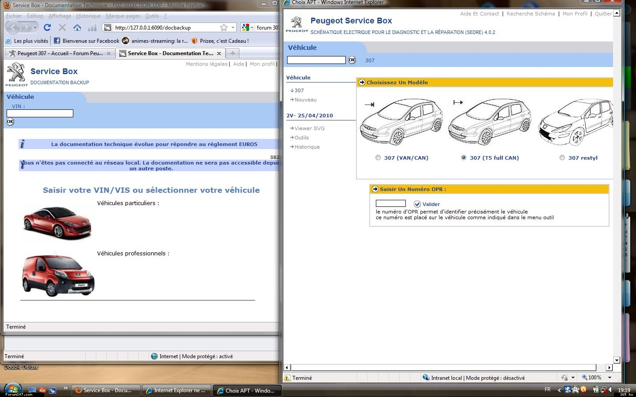Select the red van professional vehicles image

point(58,274)
